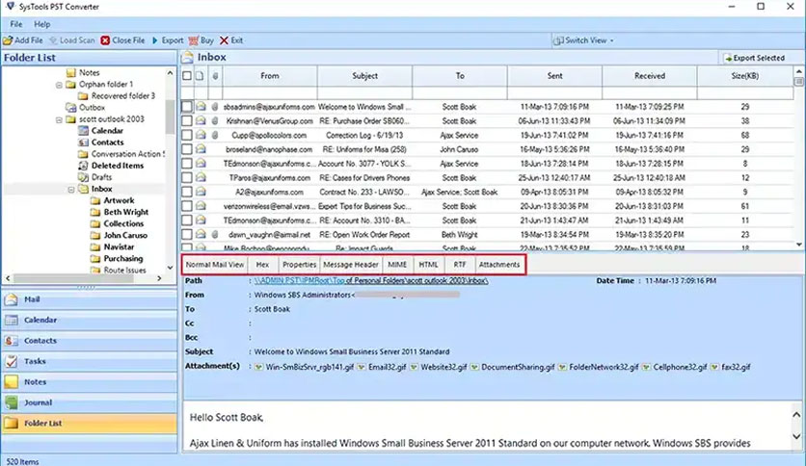
Task: Switch to the Message Header tab
Action: pyautogui.click(x=351, y=265)
